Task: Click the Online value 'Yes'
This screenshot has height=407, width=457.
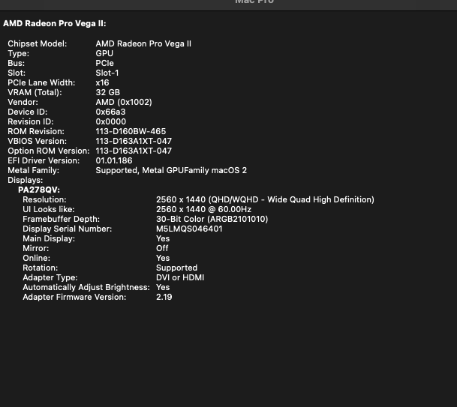Action: pyautogui.click(x=163, y=259)
